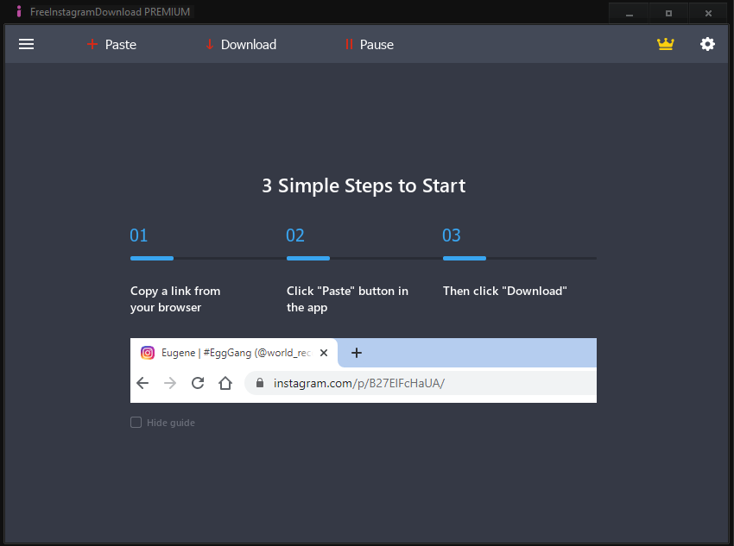Click the 'Click "Paste" button in the app' text
The width and height of the screenshot is (734, 546).
point(347,299)
